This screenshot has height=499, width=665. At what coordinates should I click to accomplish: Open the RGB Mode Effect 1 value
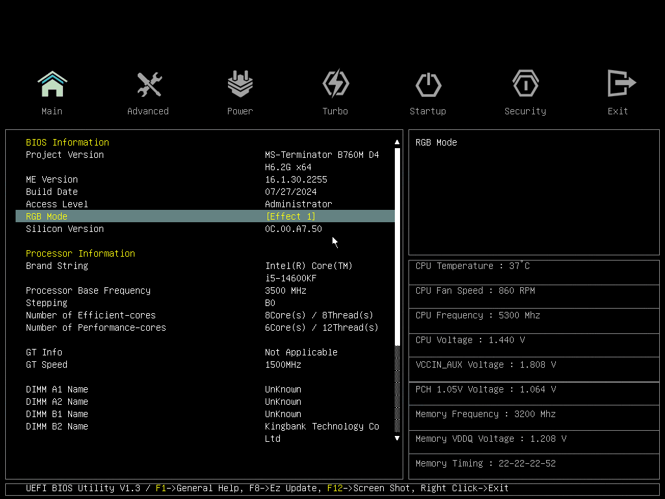[x=290, y=216]
